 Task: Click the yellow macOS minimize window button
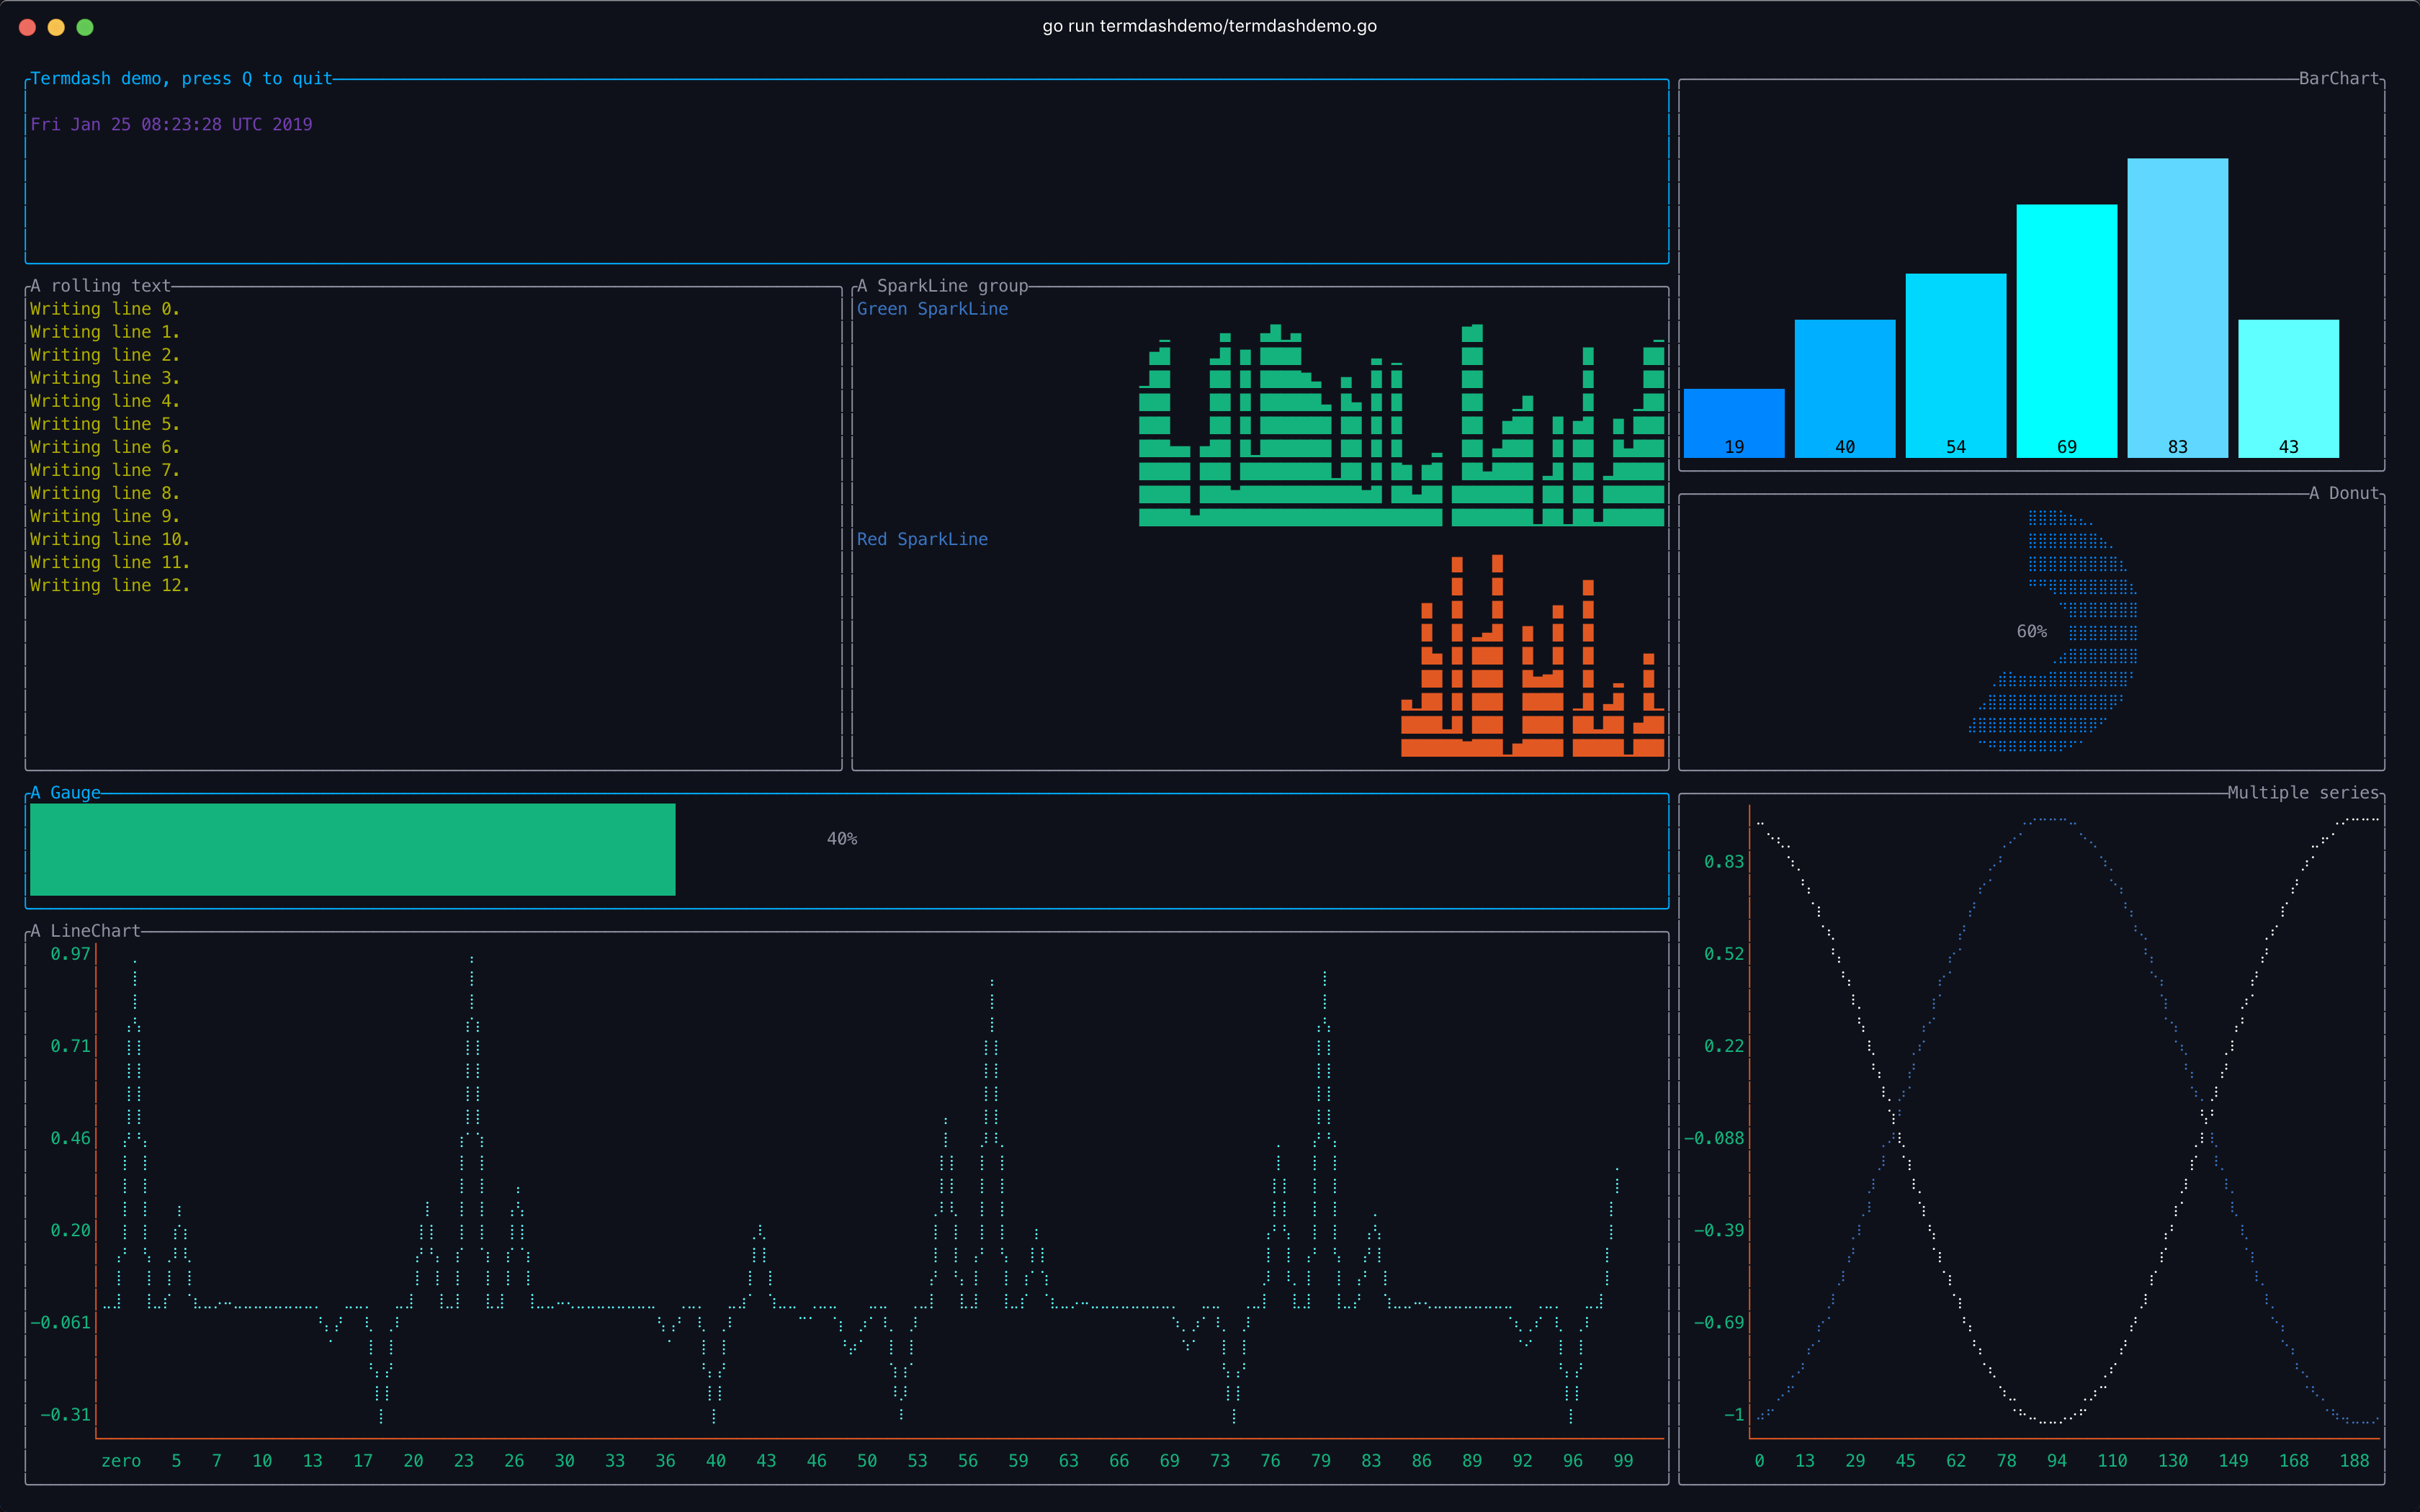(x=56, y=27)
